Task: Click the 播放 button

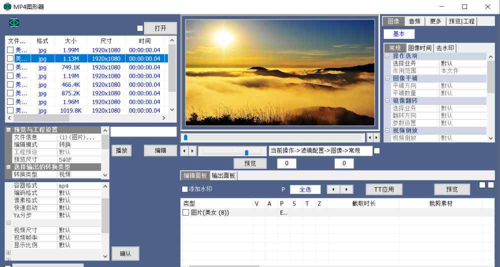Action: coord(121,151)
